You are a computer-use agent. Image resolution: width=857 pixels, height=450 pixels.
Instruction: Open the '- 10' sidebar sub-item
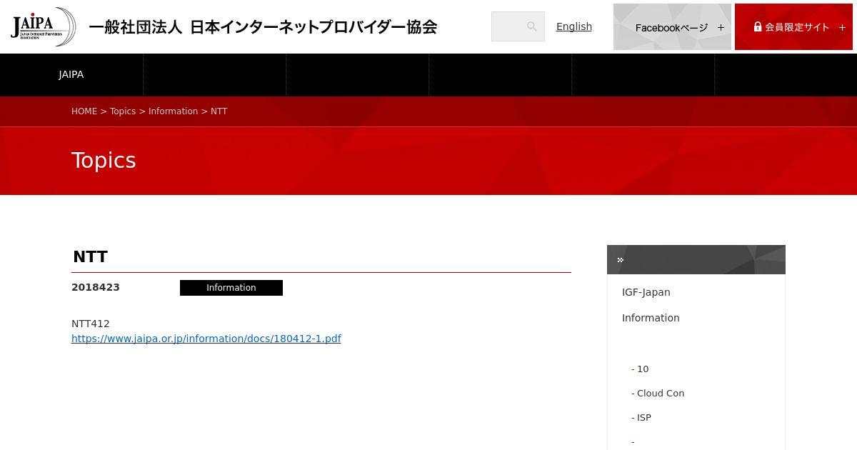tap(640, 369)
